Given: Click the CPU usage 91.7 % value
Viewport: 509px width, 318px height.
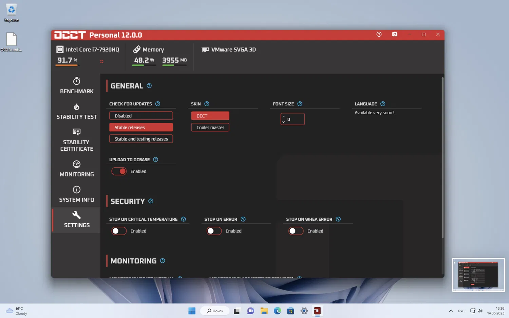Looking at the screenshot, I should 68,60.
